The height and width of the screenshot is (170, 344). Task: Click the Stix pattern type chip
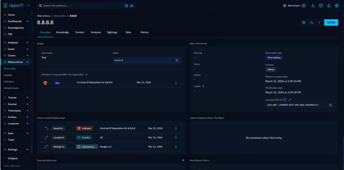tap(57, 83)
